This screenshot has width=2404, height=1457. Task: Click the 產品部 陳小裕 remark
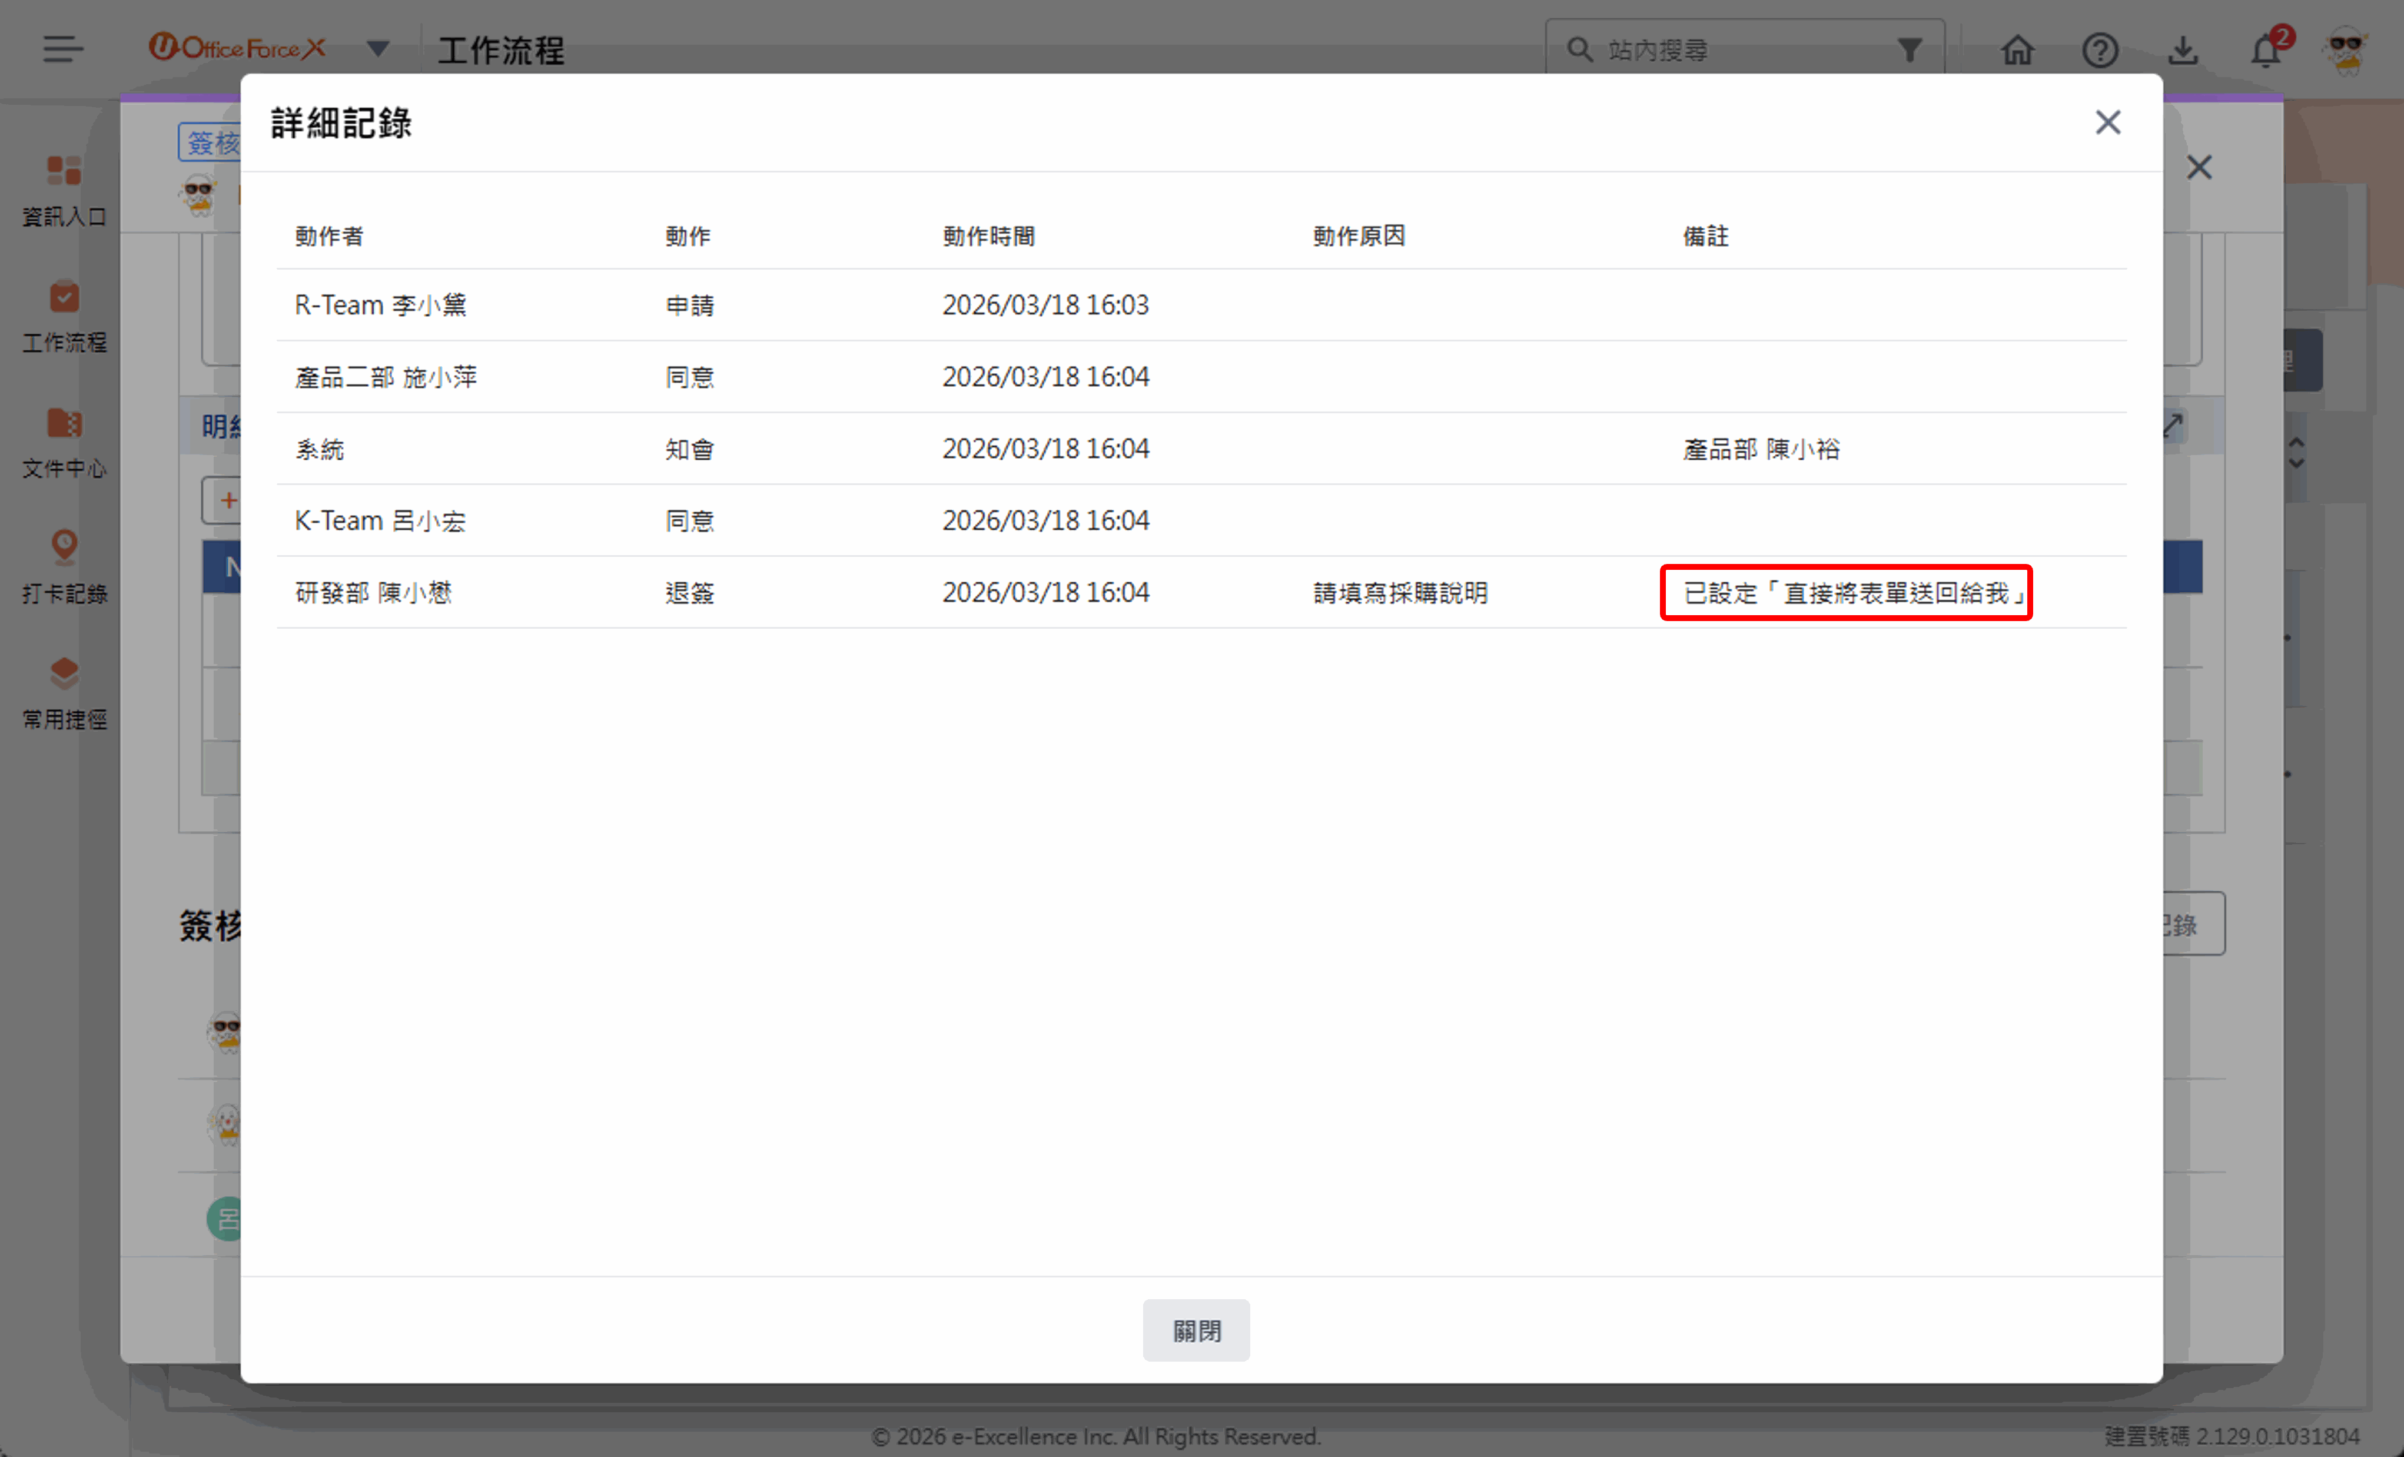(x=1761, y=449)
